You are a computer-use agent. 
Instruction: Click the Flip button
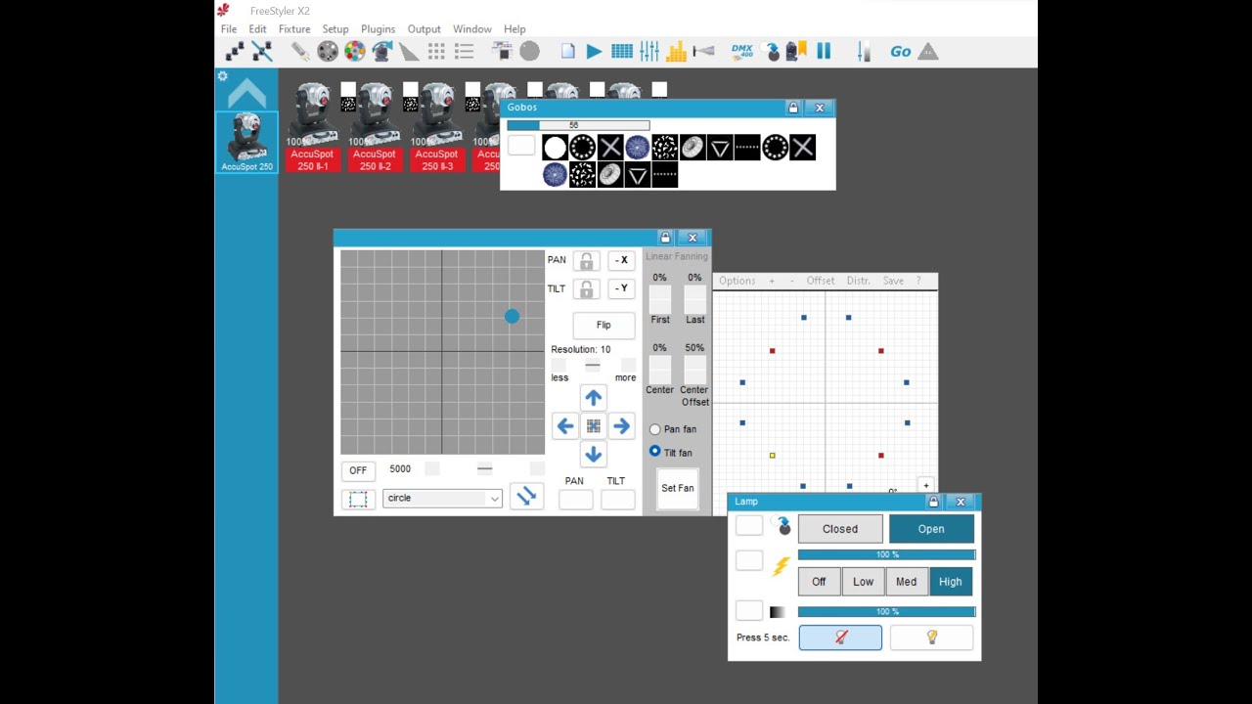point(604,325)
